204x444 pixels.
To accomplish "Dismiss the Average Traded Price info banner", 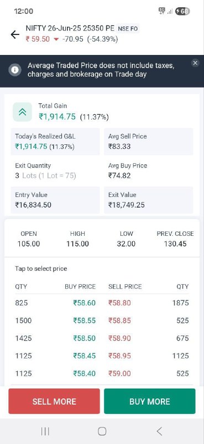I will click(x=195, y=63).
